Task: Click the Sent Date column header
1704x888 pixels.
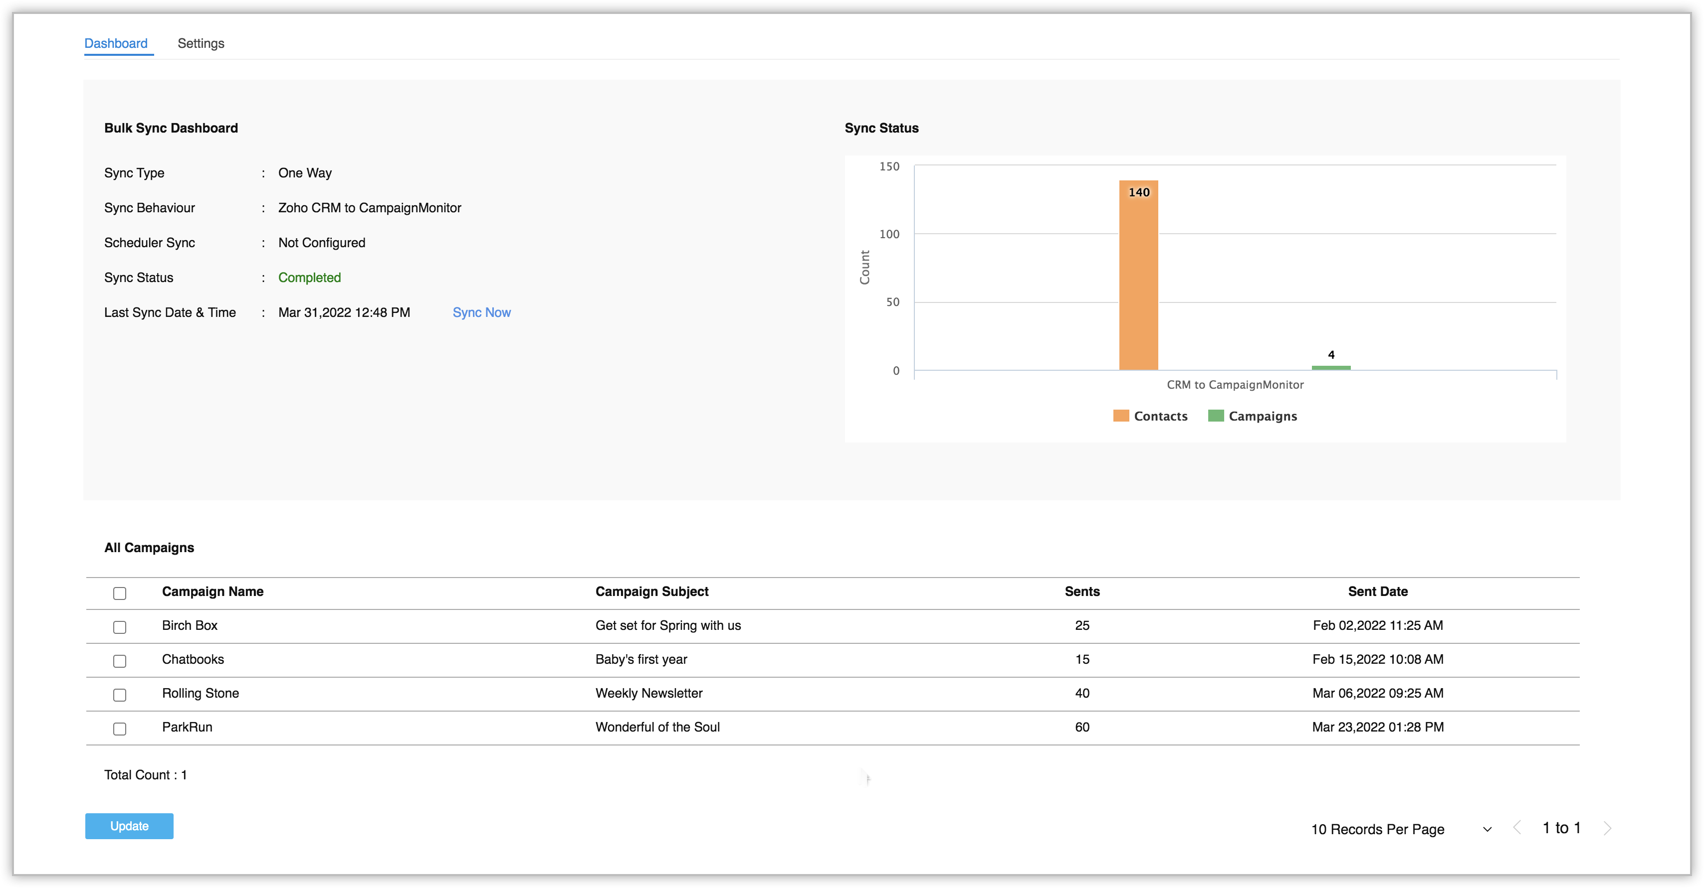Action: tap(1377, 592)
